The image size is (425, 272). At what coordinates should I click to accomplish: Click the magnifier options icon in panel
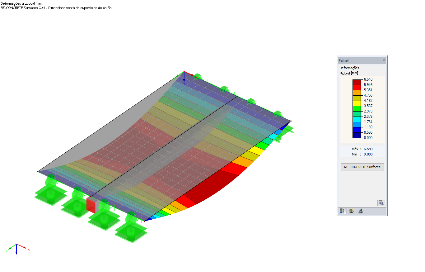(381, 203)
